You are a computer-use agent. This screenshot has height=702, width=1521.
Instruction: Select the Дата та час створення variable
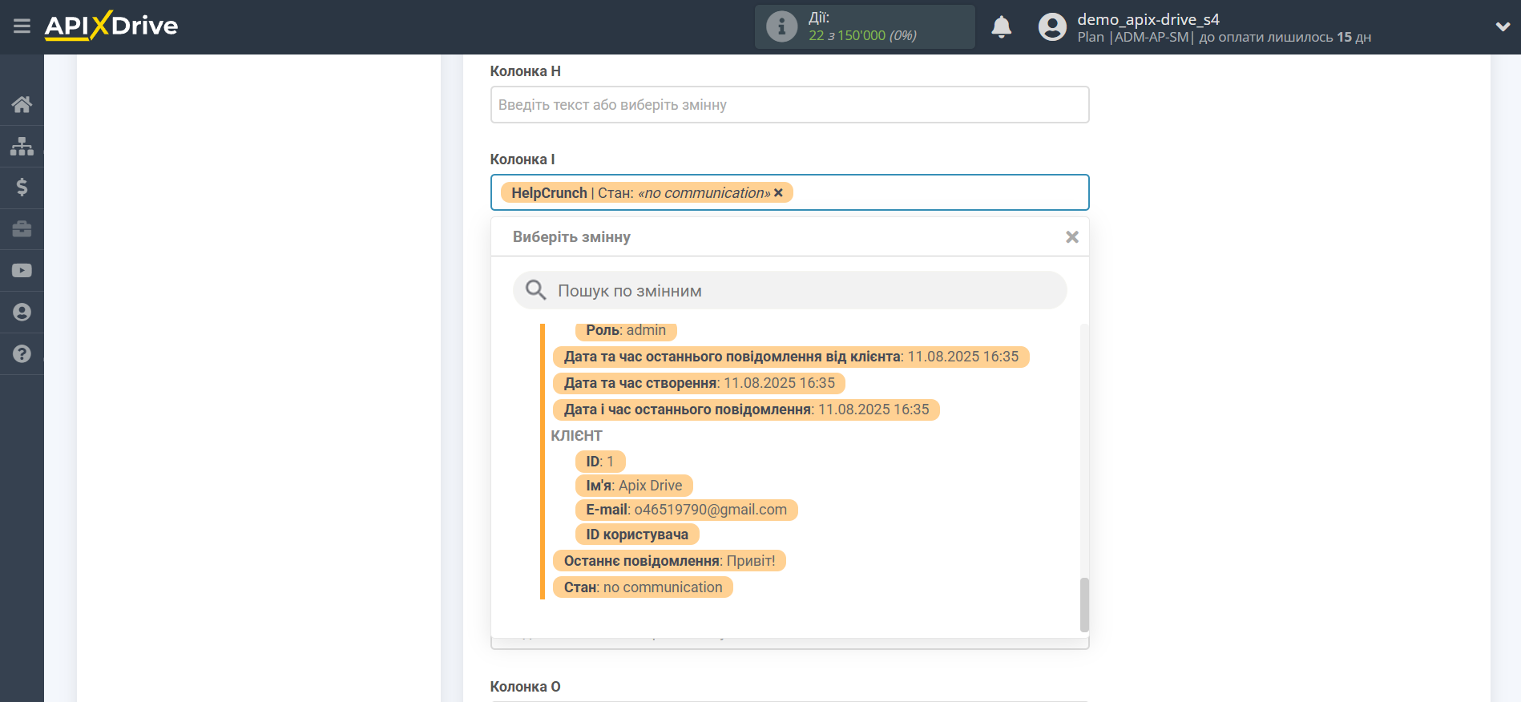(x=699, y=383)
